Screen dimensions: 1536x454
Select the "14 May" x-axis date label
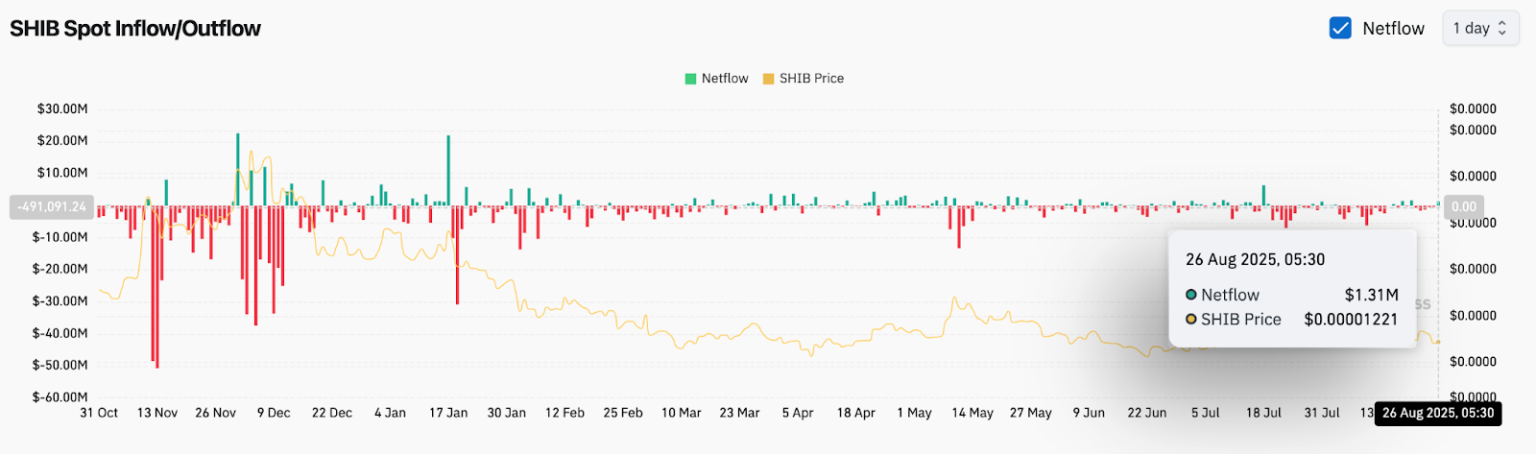[x=972, y=413]
